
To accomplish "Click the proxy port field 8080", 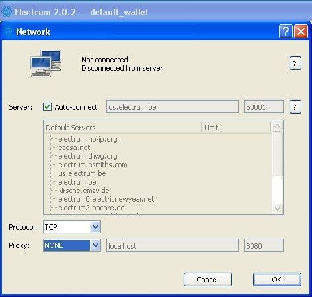I will [x=264, y=245].
